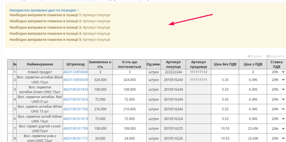Click Артикул покупця cell 2810516224
This screenshot has height=142, width=286.
click(x=173, y=119)
